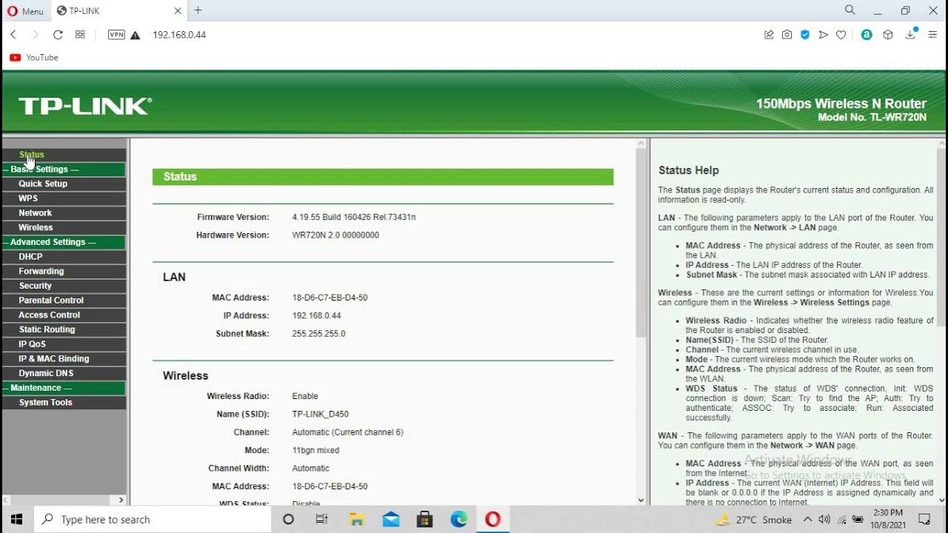Image resolution: width=948 pixels, height=533 pixels.
Task: Expand the Network menu
Action: [x=36, y=213]
